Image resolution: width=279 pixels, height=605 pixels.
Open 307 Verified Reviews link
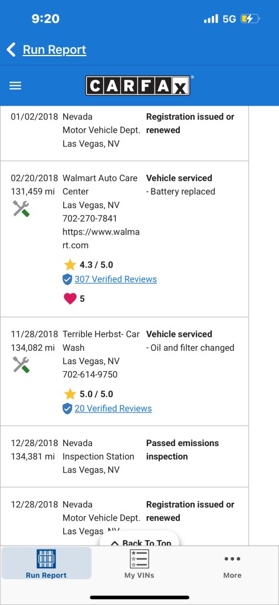[x=116, y=279]
